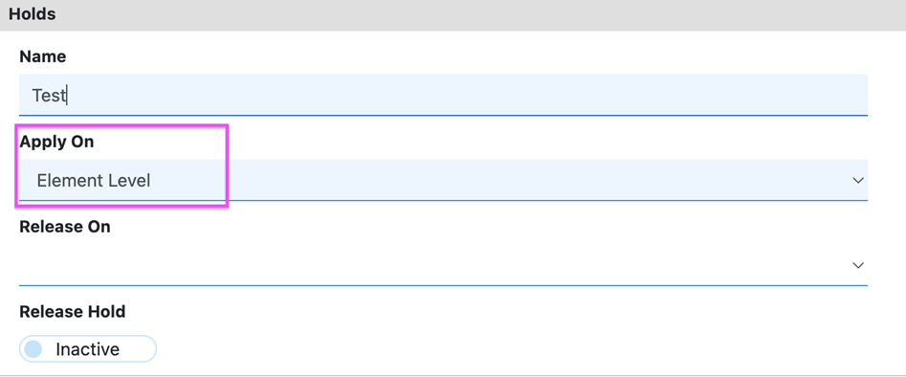Click the Apply On field label
This screenshot has height=377, width=906.
click(56, 142)
